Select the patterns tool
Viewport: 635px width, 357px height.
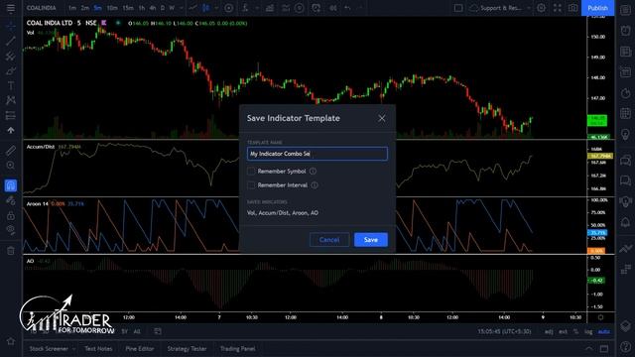(11, 100)
